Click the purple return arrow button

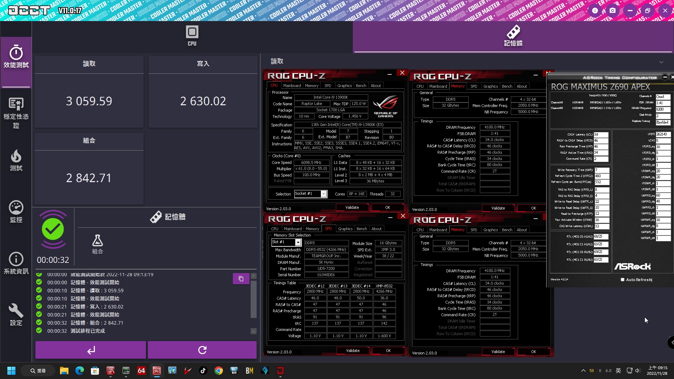91,350
